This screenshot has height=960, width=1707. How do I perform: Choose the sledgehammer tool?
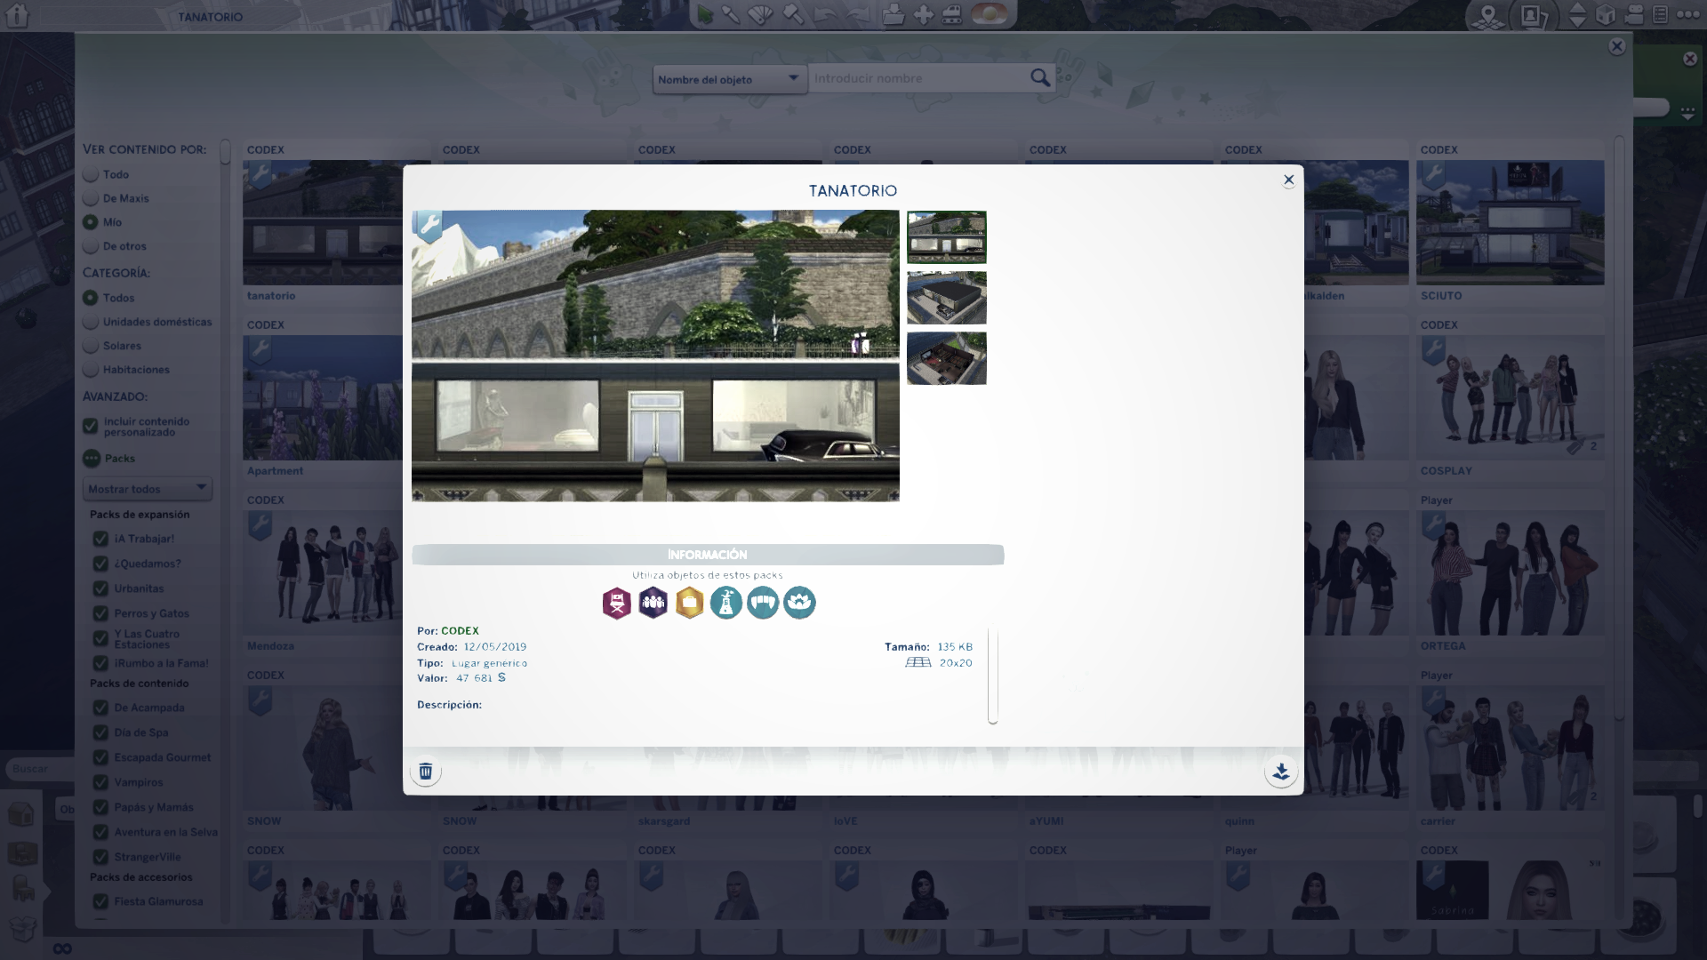(793, 15)
